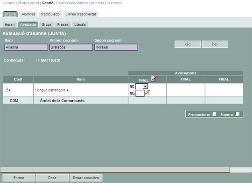Switch to the El curs tab
This screenshot has width=252, height=183.
[10, 14]
